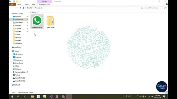Open Task View on the taskbar

tap(24, 97)
